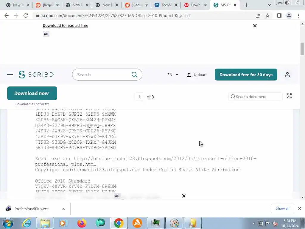Click the Download now button

32,93
